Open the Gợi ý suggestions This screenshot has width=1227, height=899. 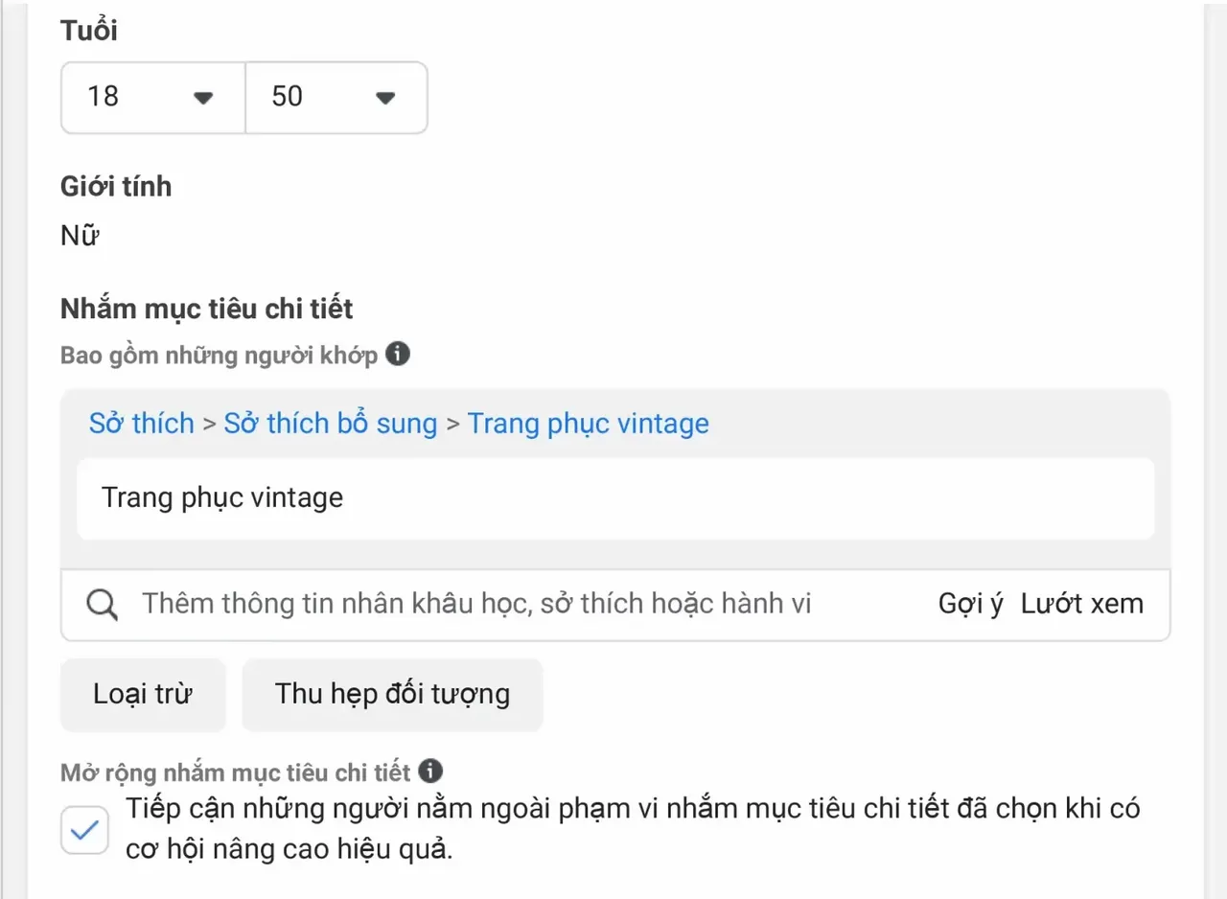(970, 604)
